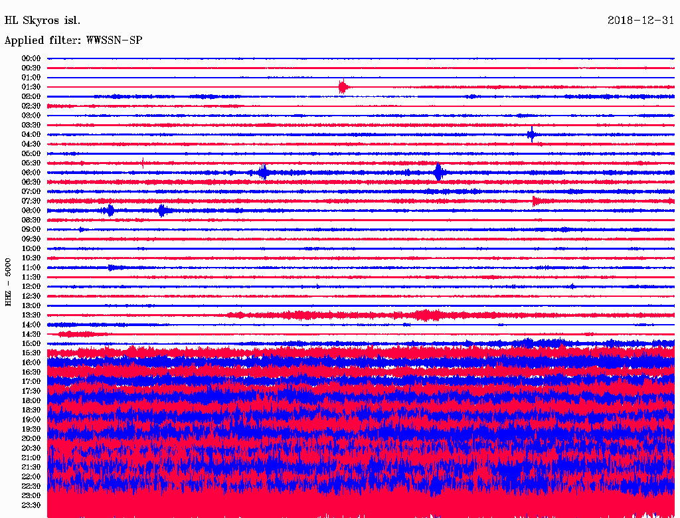Select the 16:00 time label
The height and width of the screenshot is (518, 680).
(x=31, y=363)
